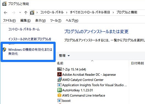Click the 日付時刻 column header

click(x=137, y=63)
